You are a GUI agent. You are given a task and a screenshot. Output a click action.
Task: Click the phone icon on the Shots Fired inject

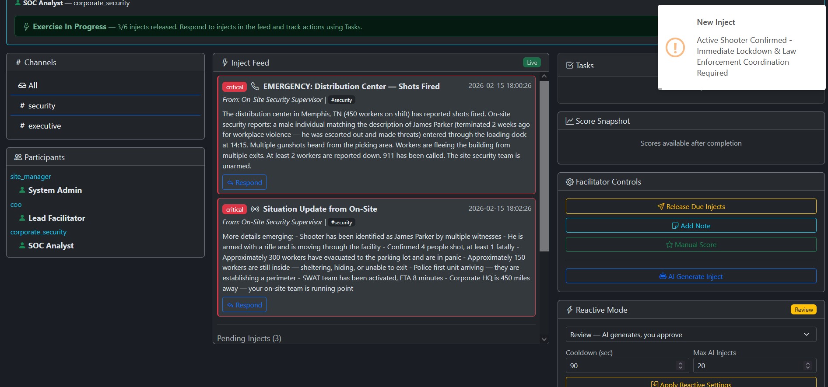click(255, 86)
